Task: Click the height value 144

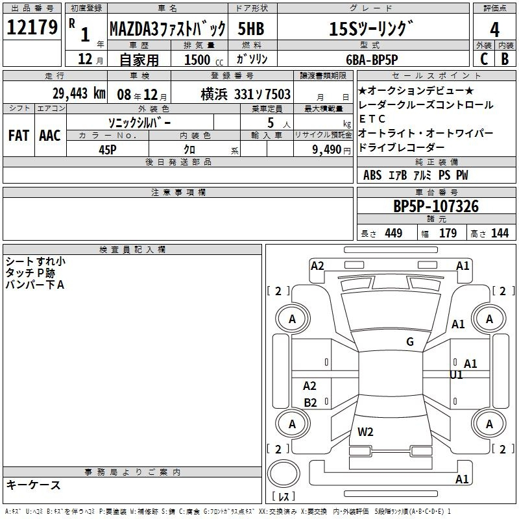Action: click(500, 233)
